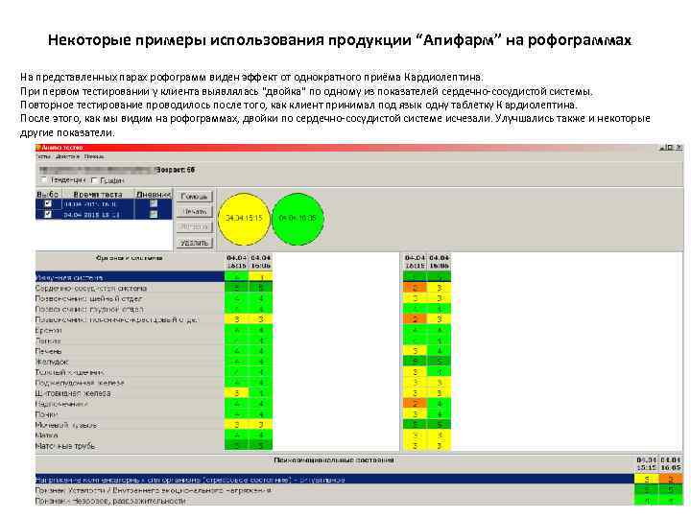Click the green circle labeled 04.04 16:05
This screenshot has width=691, height=518.
coord(298,219)
